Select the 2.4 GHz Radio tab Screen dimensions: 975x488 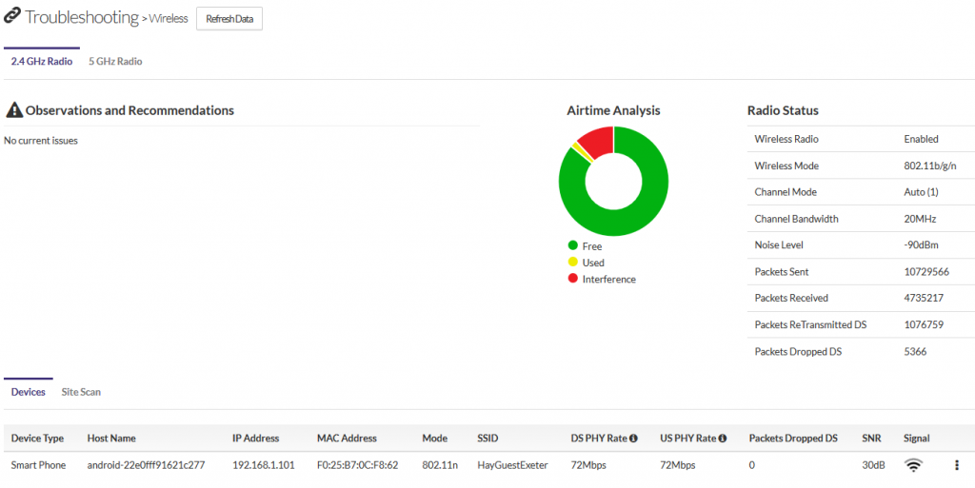(x=42, y=62)
